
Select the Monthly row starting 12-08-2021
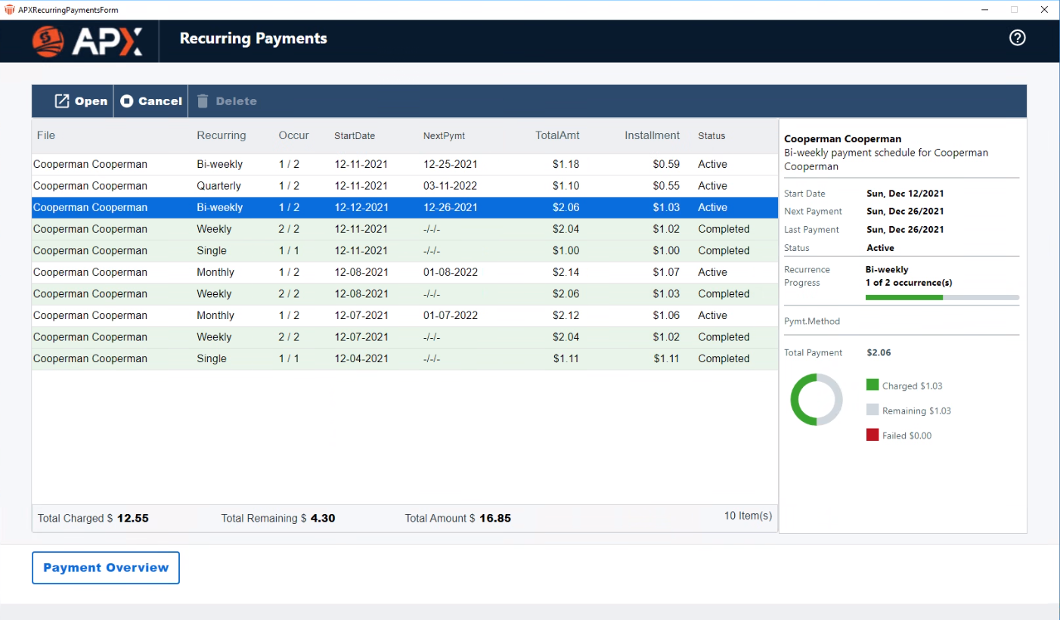pyautogui.click(x=404, y=272)
